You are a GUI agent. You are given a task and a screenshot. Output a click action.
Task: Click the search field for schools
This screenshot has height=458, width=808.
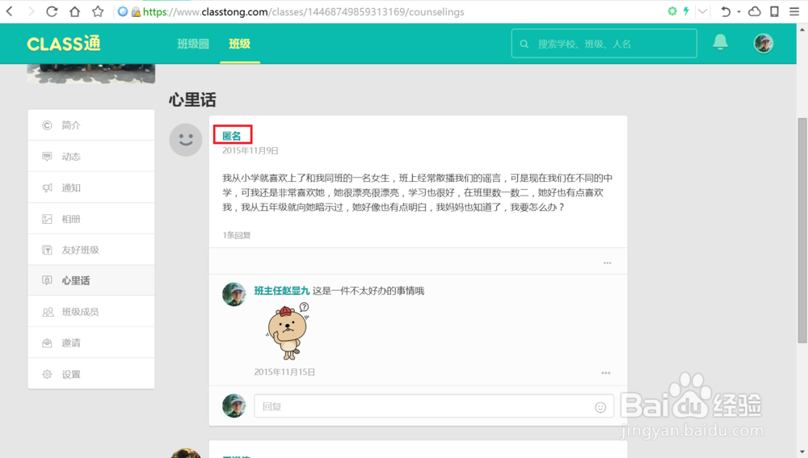click(604, 44)
